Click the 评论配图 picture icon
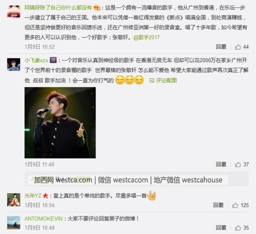The height and width of the screenshot is (234, 256). click(x=152, y=80)
